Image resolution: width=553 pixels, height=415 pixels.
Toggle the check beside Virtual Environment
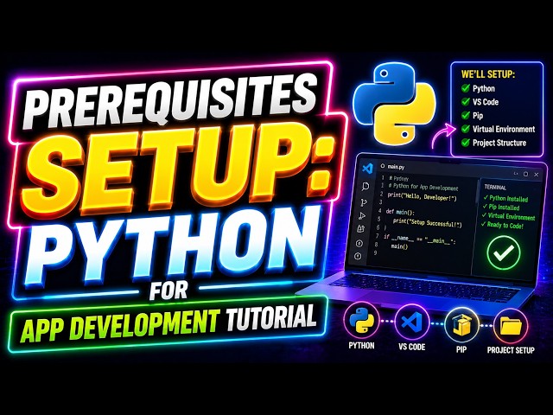pyautogui.click(x=466, y=129)
